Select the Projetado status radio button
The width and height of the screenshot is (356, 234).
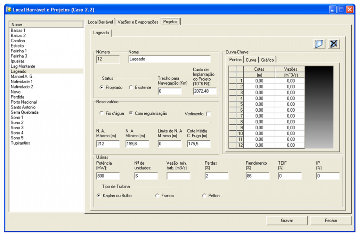(x=102, y=88)
